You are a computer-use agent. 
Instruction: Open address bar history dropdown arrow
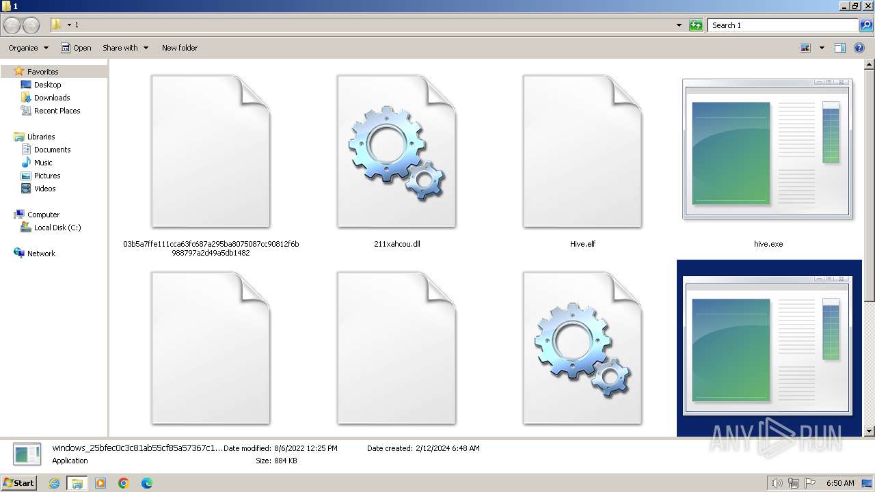point(679,25)
